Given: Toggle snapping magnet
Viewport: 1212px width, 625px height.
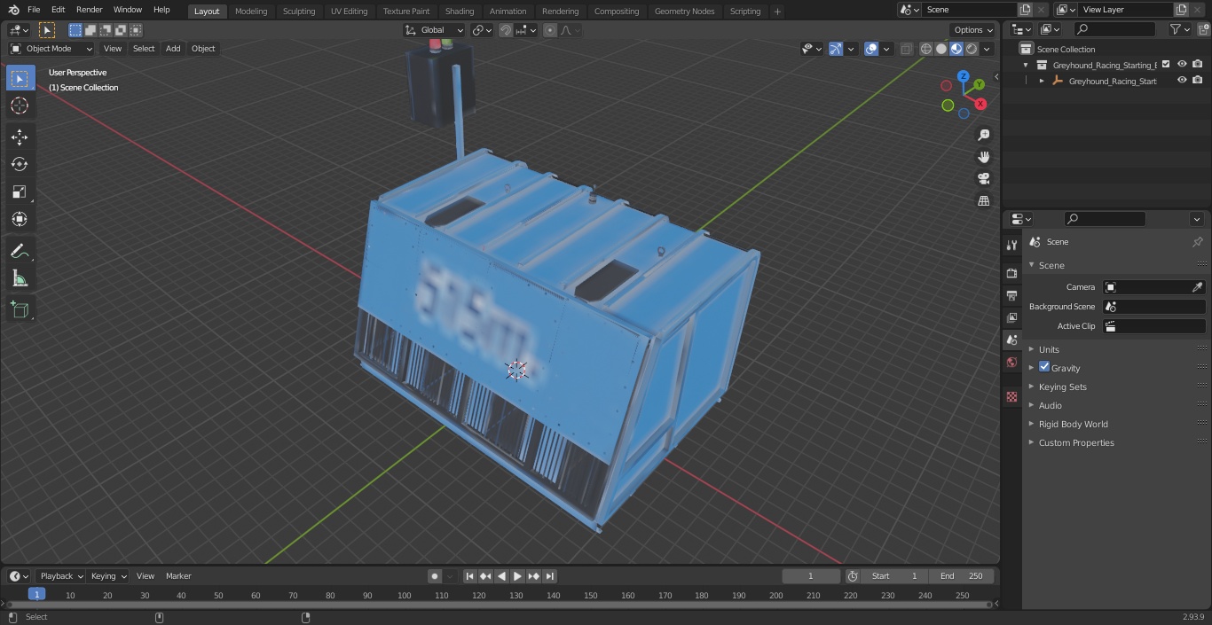Looking at the screenshot, I should pyautogui.click(x=505, y=30).
